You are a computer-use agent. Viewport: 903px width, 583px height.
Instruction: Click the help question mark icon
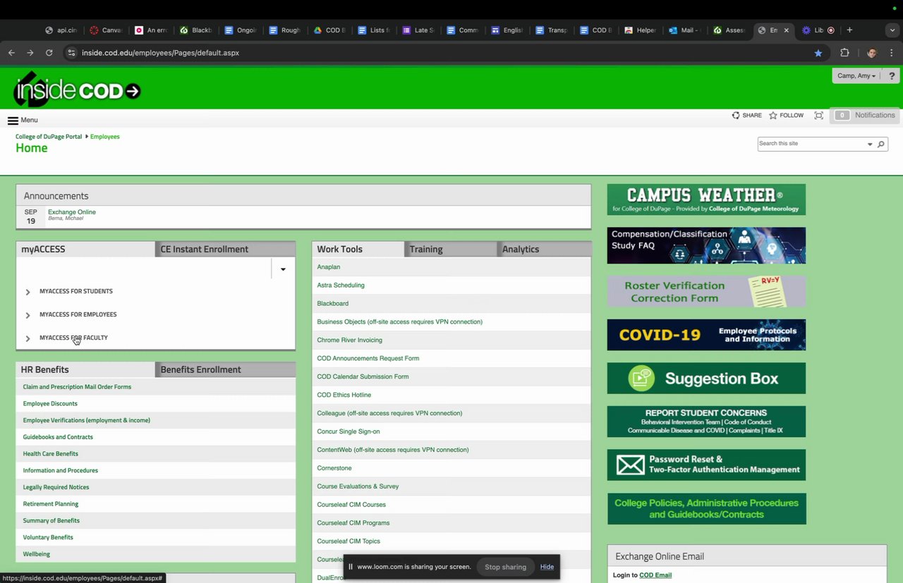click(892, 76)
